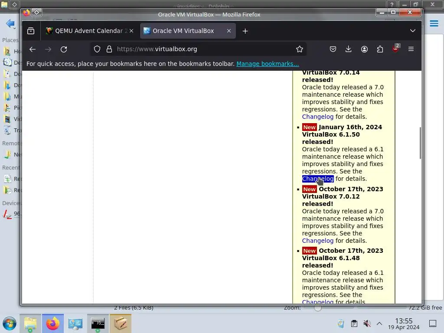Viewport: 444px width, 333px height.
Task: Select the Oracle VM VirtualBox tab
Action: 183,31
